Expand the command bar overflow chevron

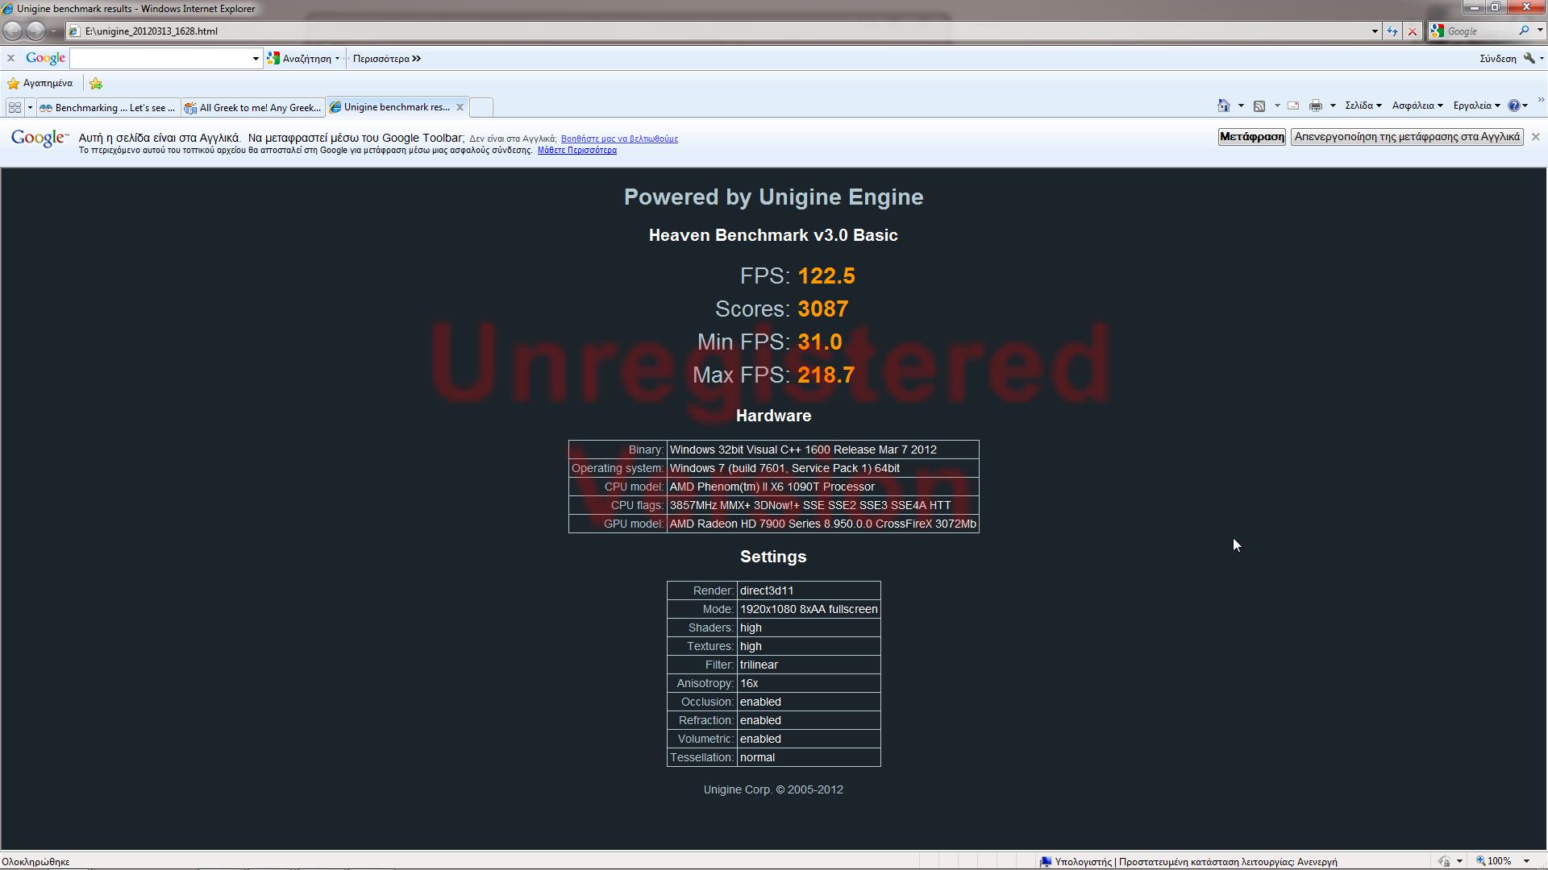click(1541, 101)
